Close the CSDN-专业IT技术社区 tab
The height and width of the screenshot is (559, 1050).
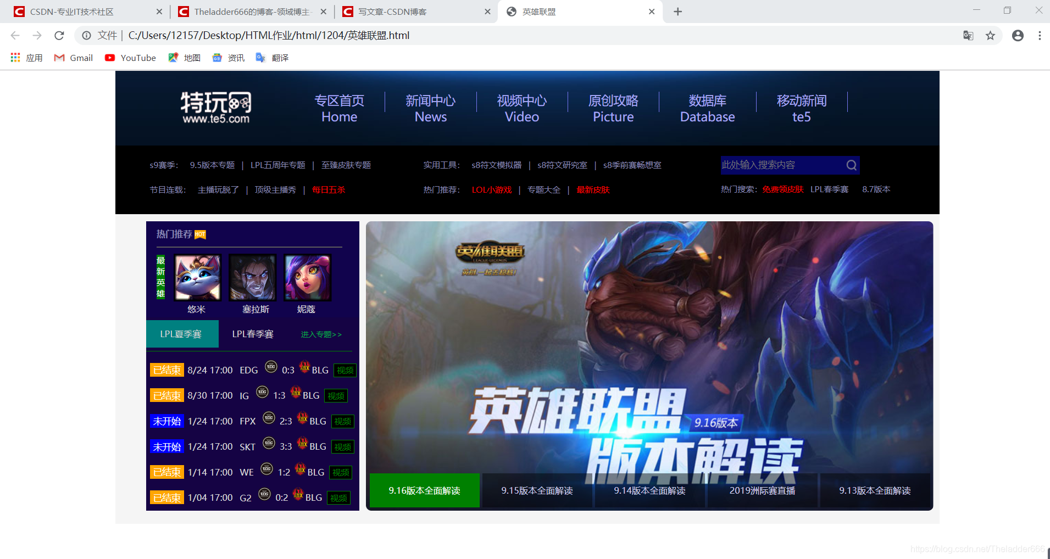[159, 12]
